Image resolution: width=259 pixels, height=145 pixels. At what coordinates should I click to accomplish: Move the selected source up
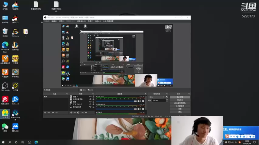83,112
